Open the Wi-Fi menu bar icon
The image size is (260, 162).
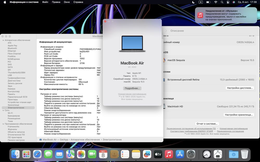click(x=216, y=2)
